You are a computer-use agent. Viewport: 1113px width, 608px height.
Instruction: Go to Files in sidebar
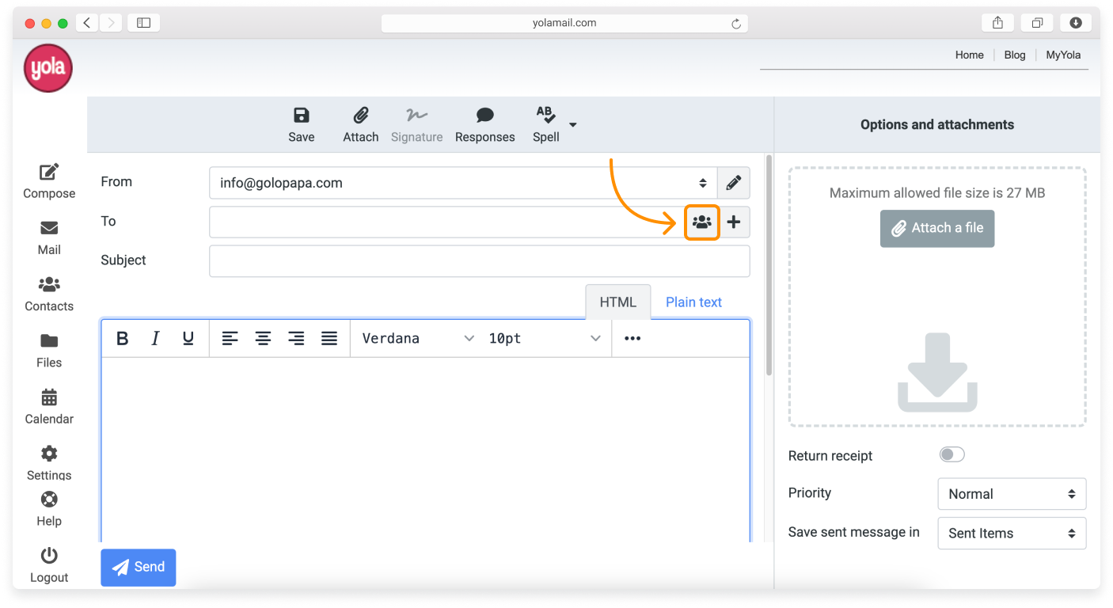coord(49,351)
